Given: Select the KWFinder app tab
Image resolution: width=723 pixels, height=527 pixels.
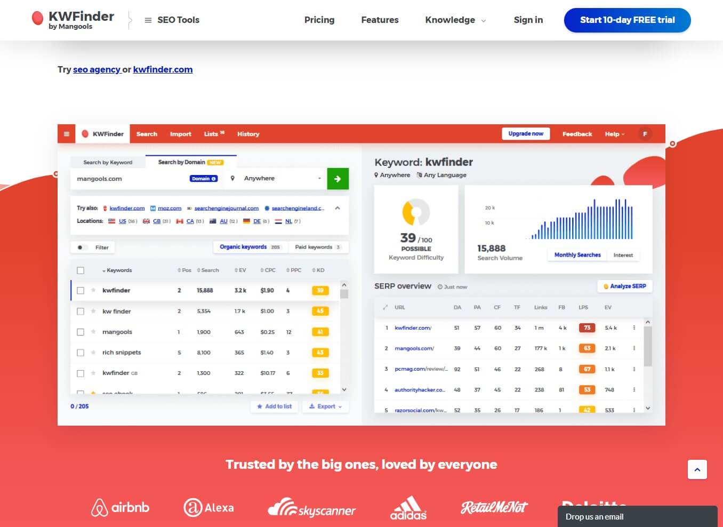Looking at the screenshot, I should (x=103, y=134).
